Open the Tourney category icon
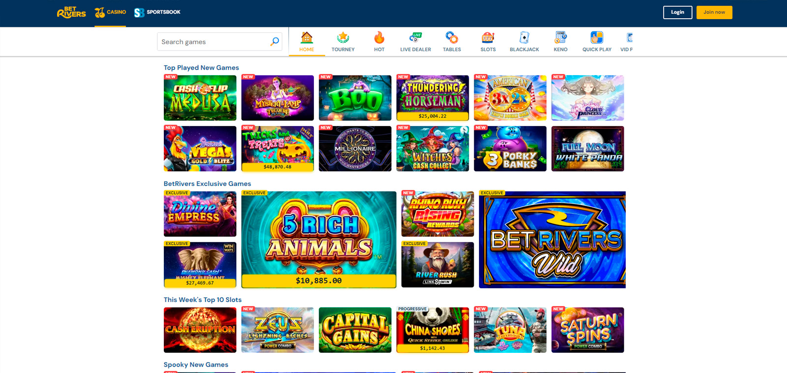Screen dimensions: 787x373 click(343, 38)
